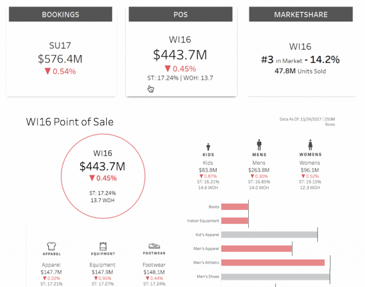Click the Kids category figure icon
Viewport: 365px width, 287px height.
pyautogui.click(x=208, y=147)
